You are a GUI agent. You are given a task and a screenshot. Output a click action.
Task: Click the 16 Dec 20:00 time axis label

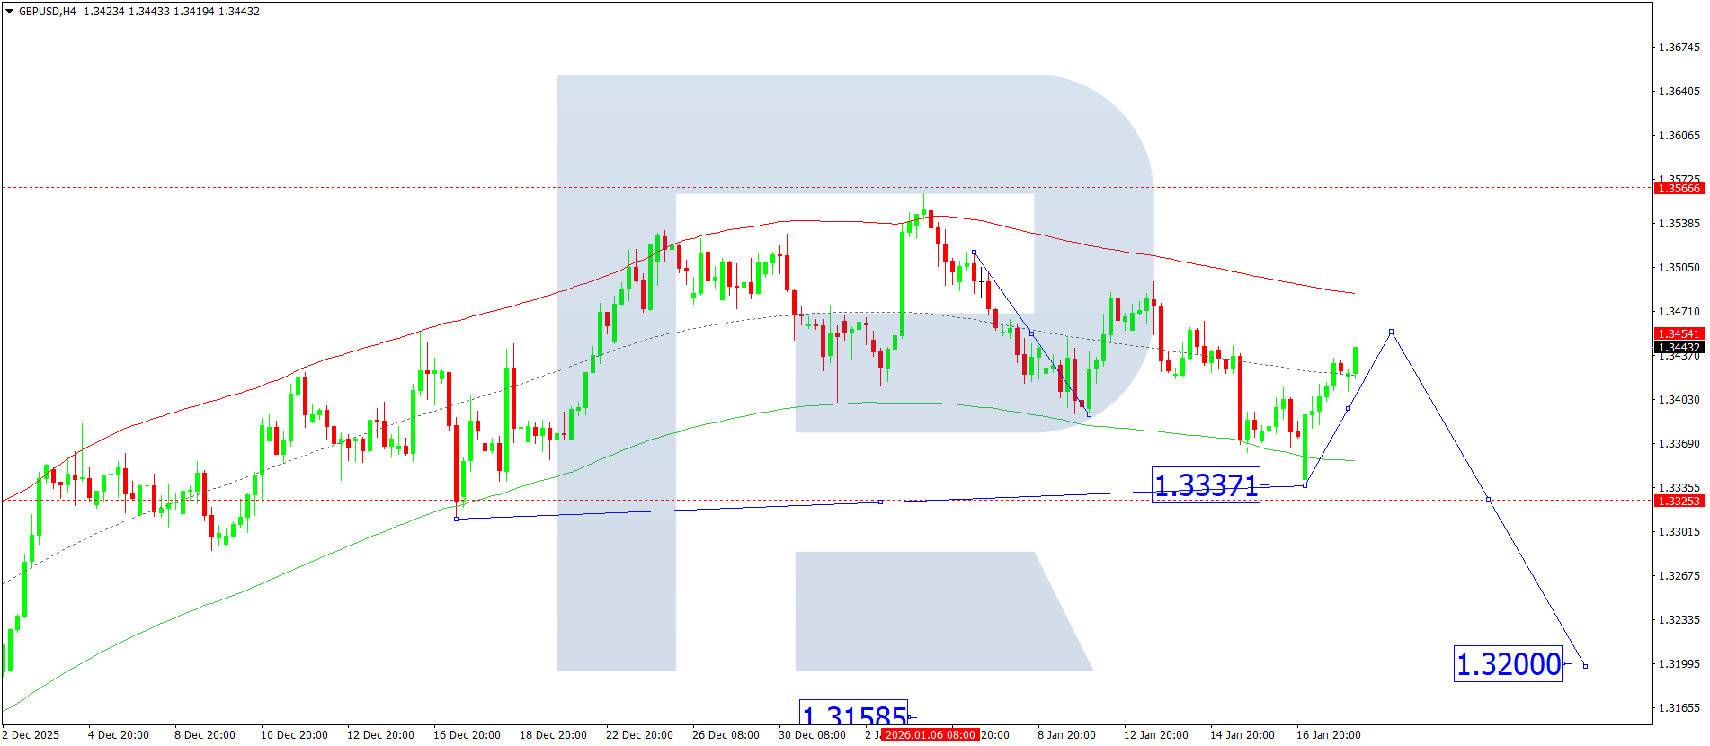467,735
